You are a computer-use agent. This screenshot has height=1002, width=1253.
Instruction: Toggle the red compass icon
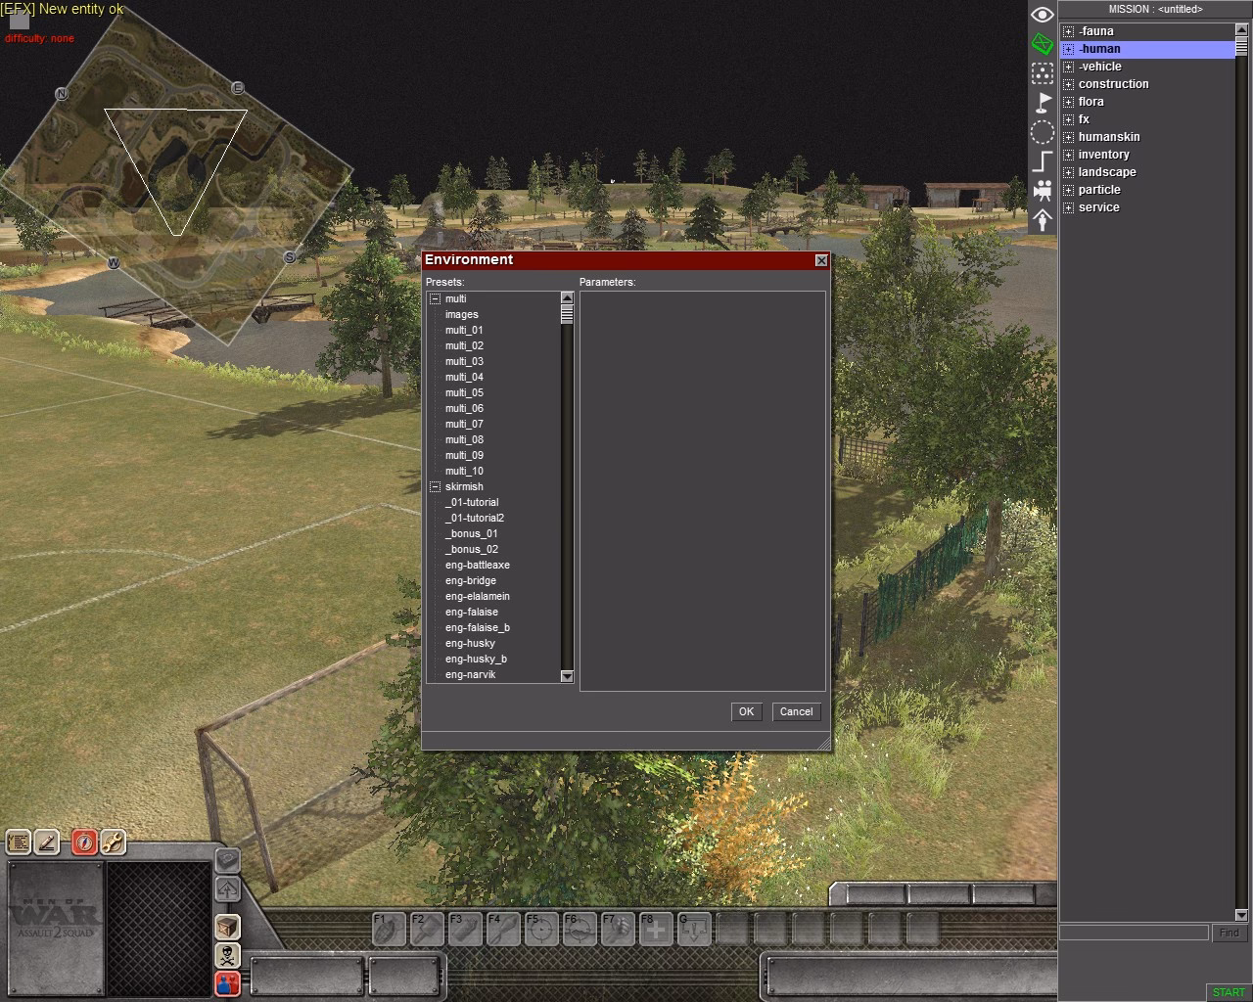[x=84, y=842]
